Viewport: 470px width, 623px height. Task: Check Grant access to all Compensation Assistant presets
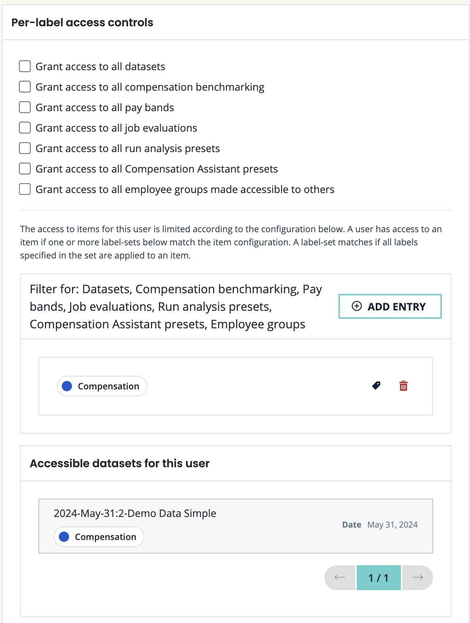click(x=25, y=169)
